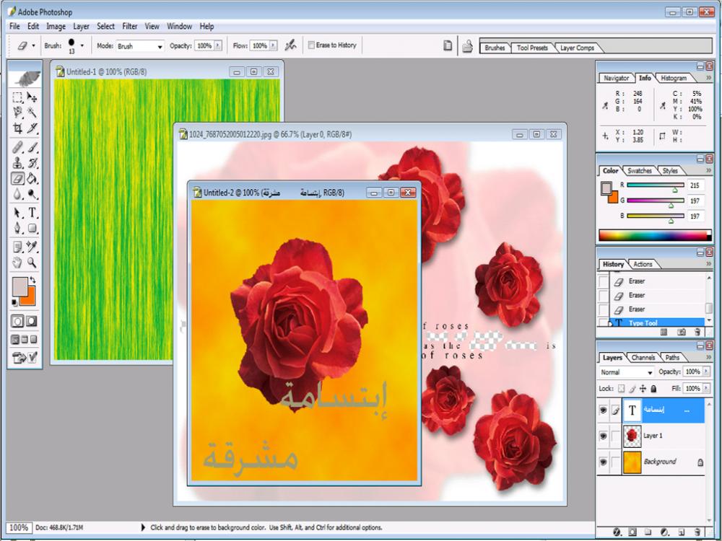The image size is (722, 541).
Task: Pick the Crop tool
Action: [18, 128]
